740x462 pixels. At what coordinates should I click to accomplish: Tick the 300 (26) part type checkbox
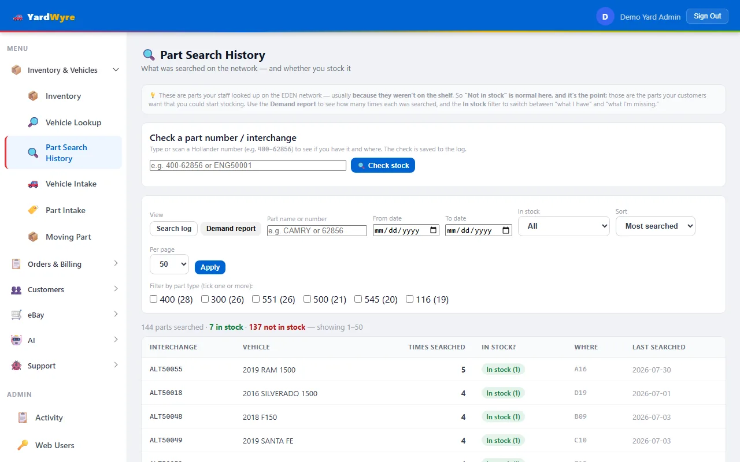(x=205, y=299)
